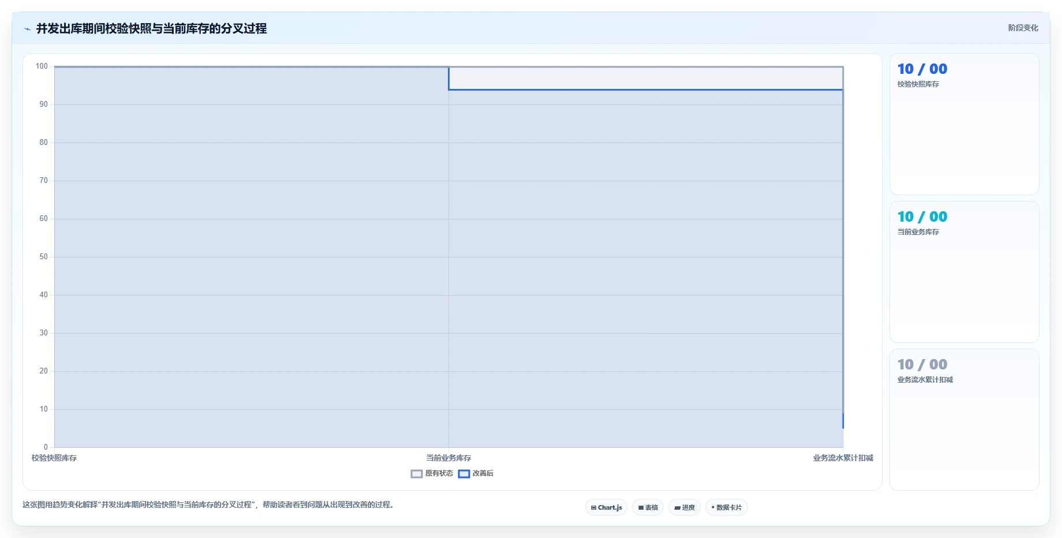This screenshot has height=538, width=1062.
Task: Click x-axis label 当前业务库存
Action: (448, 458)
